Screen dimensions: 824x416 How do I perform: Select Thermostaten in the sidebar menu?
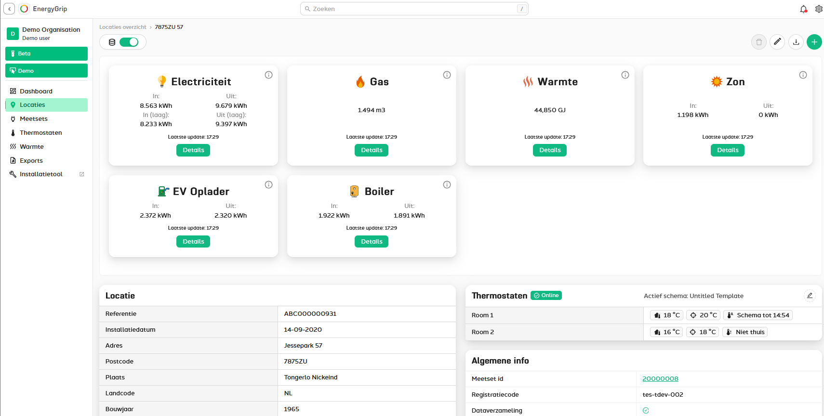[x=40, y=133]
